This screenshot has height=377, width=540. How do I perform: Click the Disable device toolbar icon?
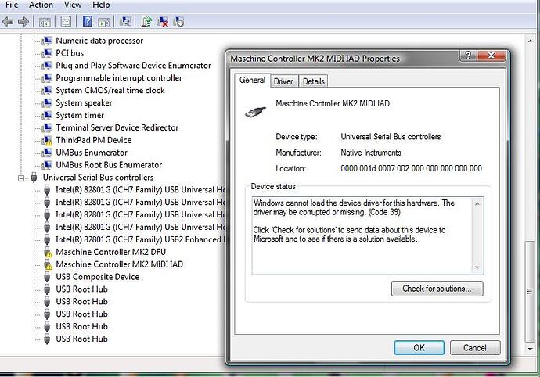[178, 22]
